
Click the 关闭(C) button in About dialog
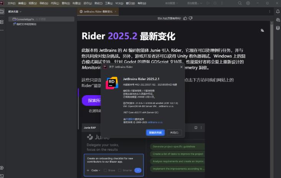tap(174, 133)
